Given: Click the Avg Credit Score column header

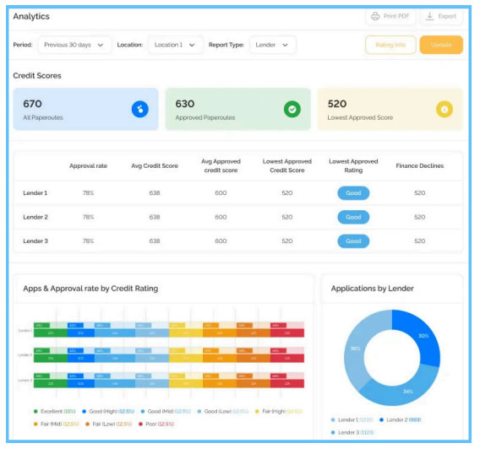Looking at the screenshot, I should [155, 165].
